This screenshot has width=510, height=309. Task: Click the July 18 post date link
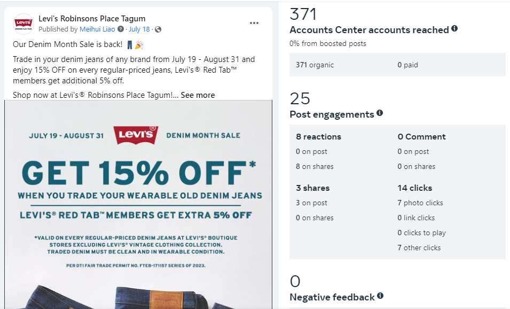[x=139, y=29]
